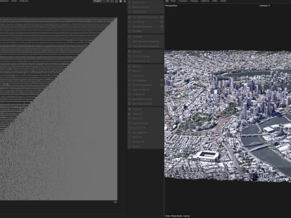The image size is (291, 218).
Task: Click the Remap command
Action: 145,147
